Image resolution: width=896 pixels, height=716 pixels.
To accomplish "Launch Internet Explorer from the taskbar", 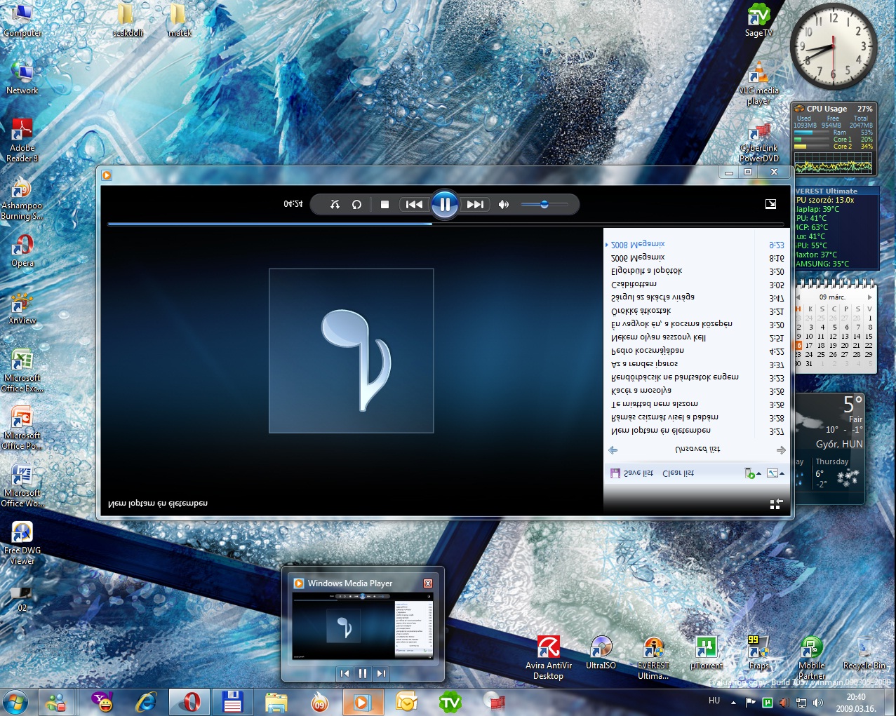I will click(x=146, y=701).
